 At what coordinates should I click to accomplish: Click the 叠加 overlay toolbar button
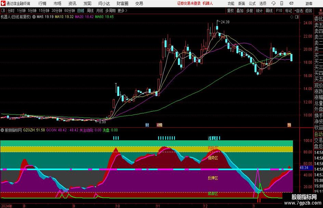coord(240,11)
